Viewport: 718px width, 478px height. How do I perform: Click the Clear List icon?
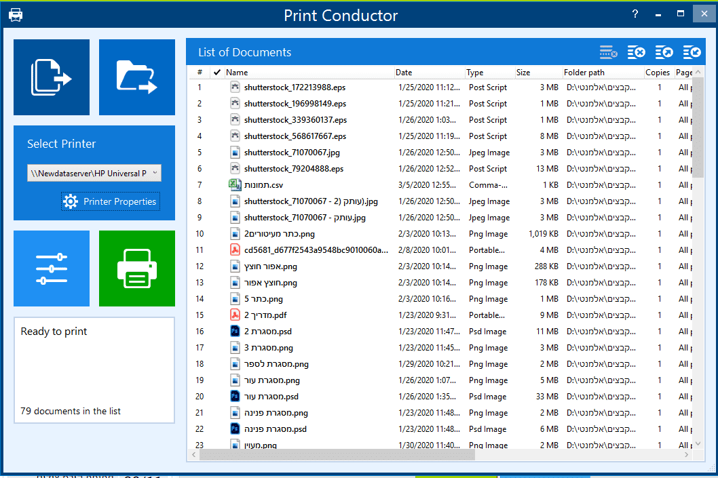point(636,52)
